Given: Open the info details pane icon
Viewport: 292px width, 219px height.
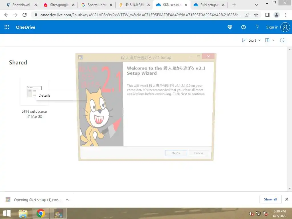Looking at the screenshot, I should (282, 40).
